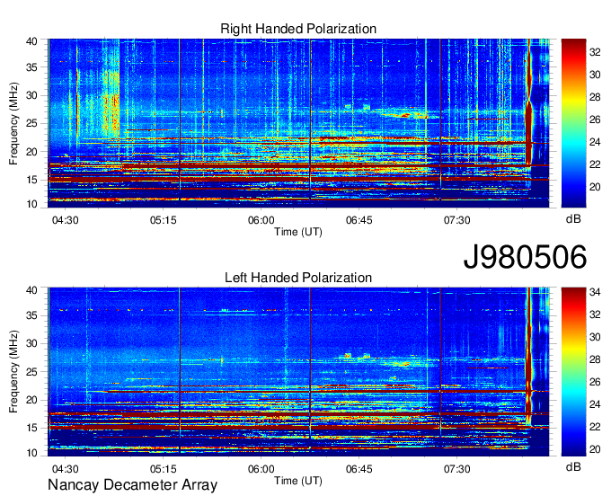Click the 28 dB value on left-handed color bar
This screenshot has width=611, height=496.
pyautogui.click(x=595, y=359)
